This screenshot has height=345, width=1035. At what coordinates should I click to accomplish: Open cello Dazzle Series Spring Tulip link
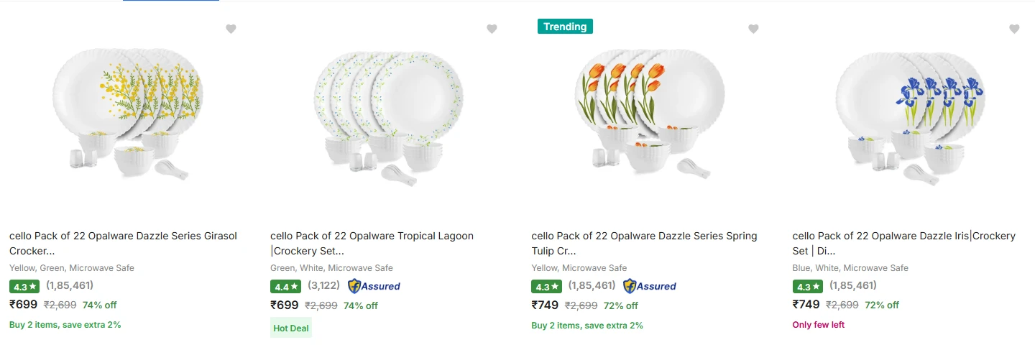(x=644, y=244)
